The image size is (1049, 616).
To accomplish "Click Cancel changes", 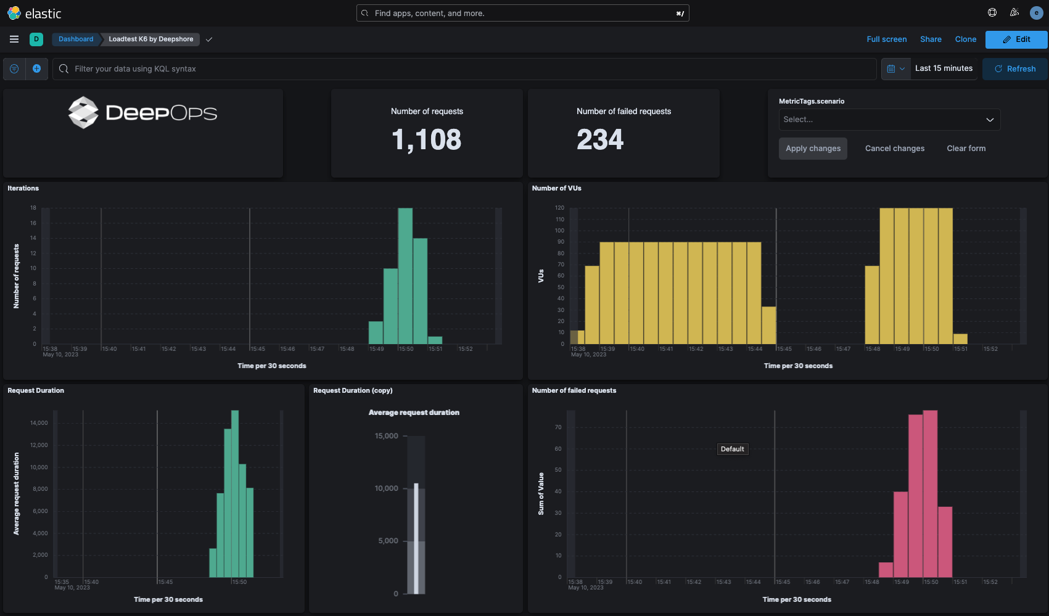I will [895, 149].
